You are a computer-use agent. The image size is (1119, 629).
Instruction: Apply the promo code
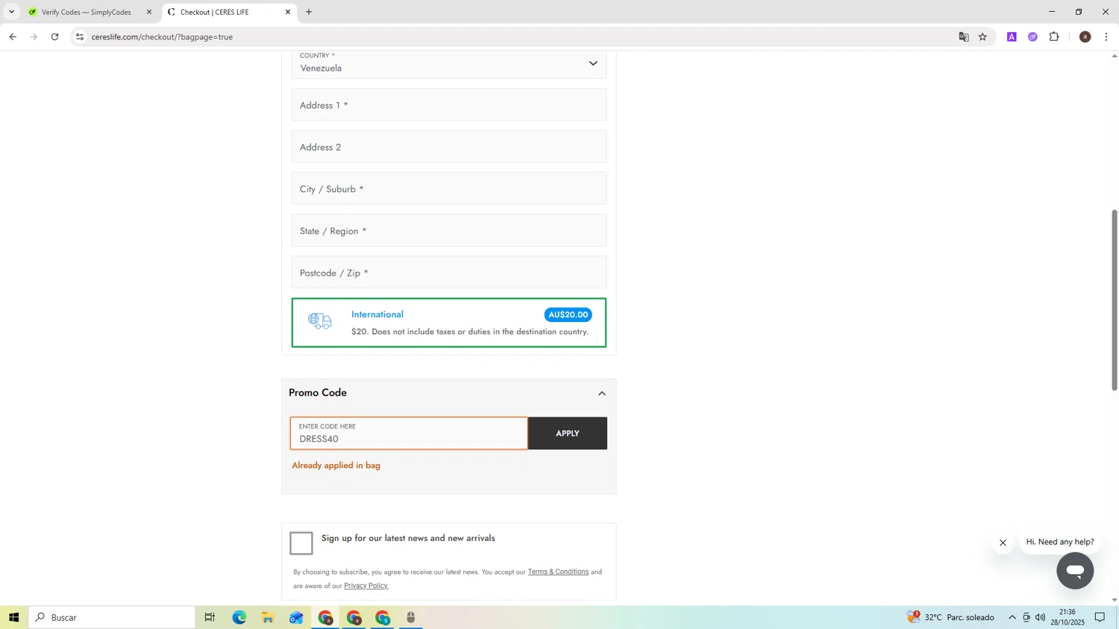click(568, 433)
